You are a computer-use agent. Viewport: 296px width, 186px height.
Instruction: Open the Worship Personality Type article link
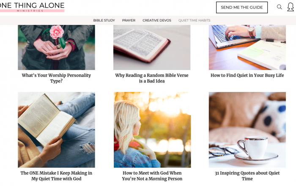point(56,78)
